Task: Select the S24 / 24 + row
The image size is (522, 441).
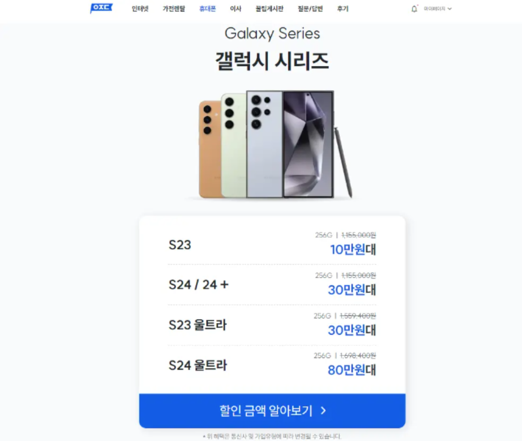Action: point(272,285)
